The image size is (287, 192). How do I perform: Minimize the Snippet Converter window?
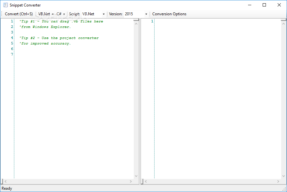coord(250,5)
